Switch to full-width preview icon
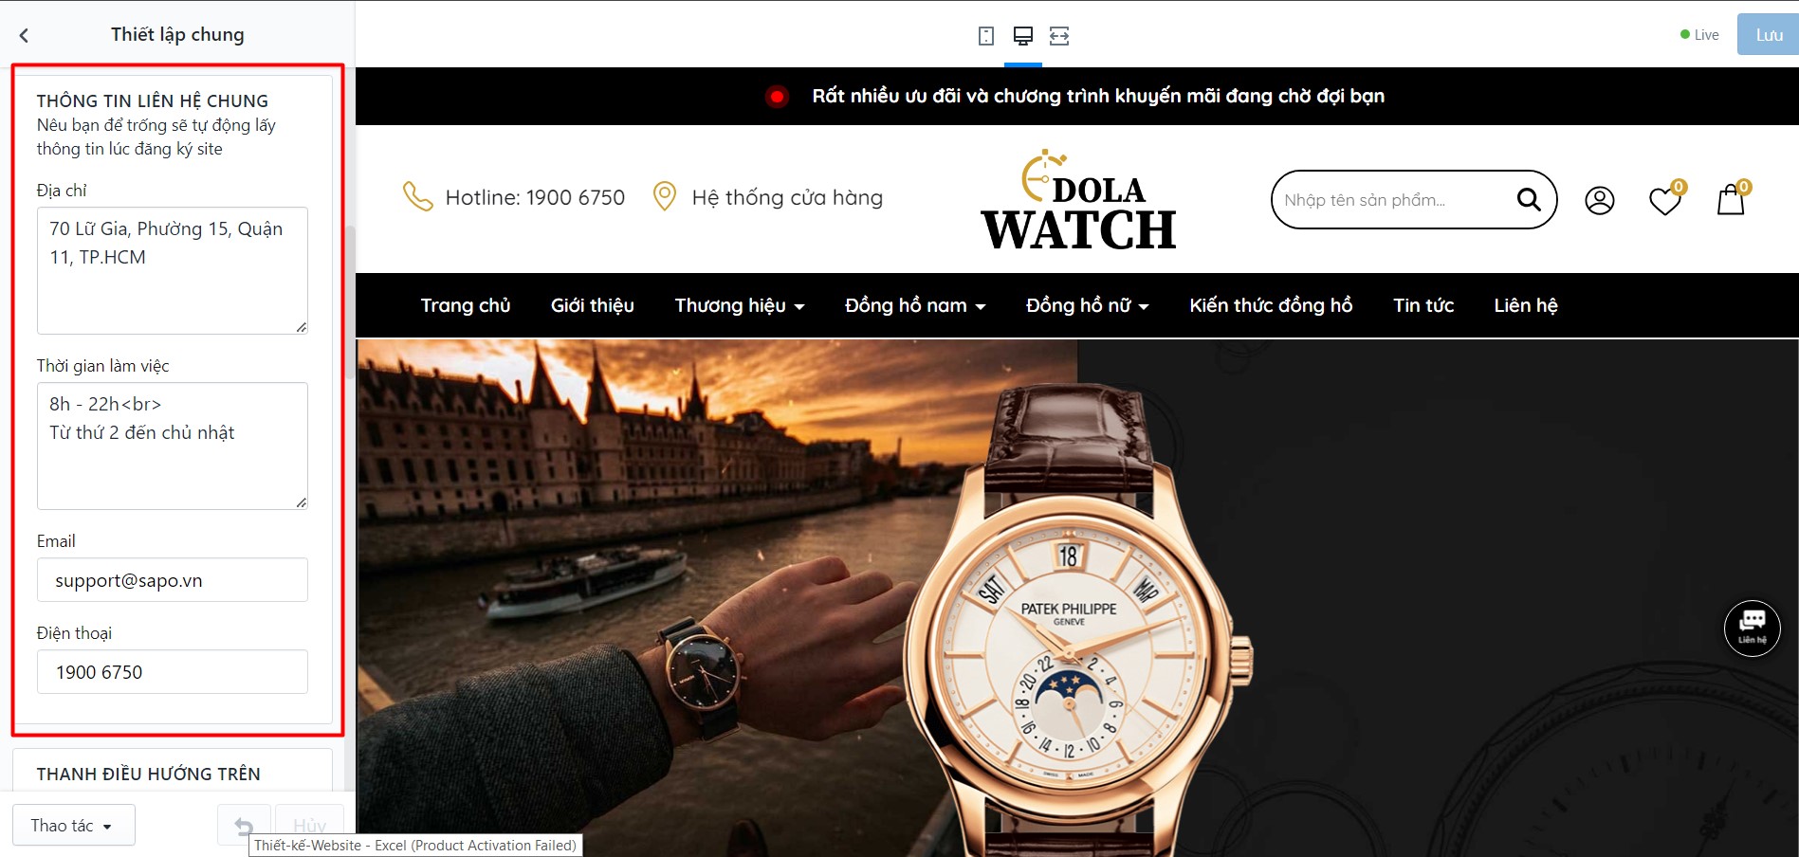Image resolution: width=1799 pixels, height=857 pixels. coord(1059,36)
